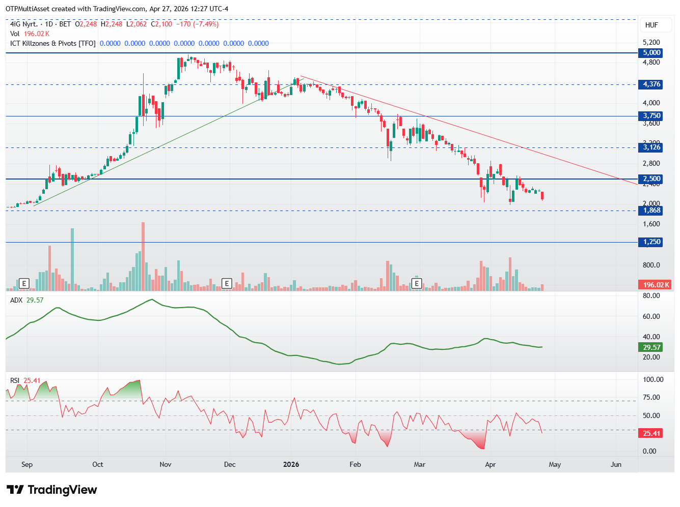Select the 2,500 price level label
Viewport: 680px width, 507px height.
tap(651, 179)
